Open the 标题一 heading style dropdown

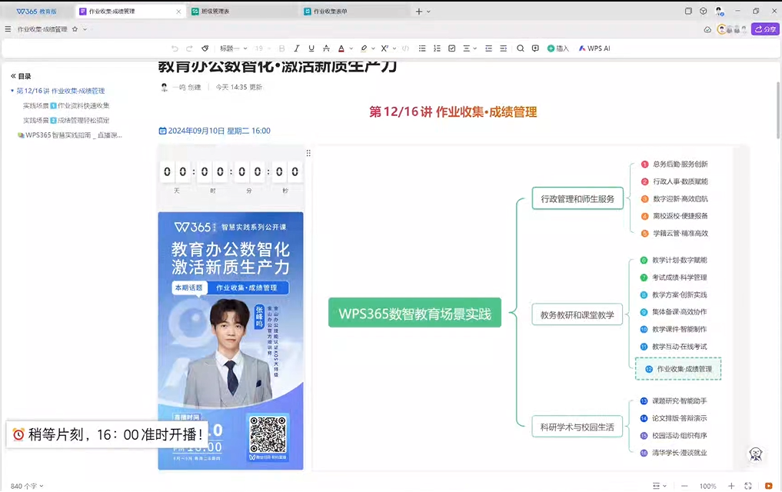232,48
